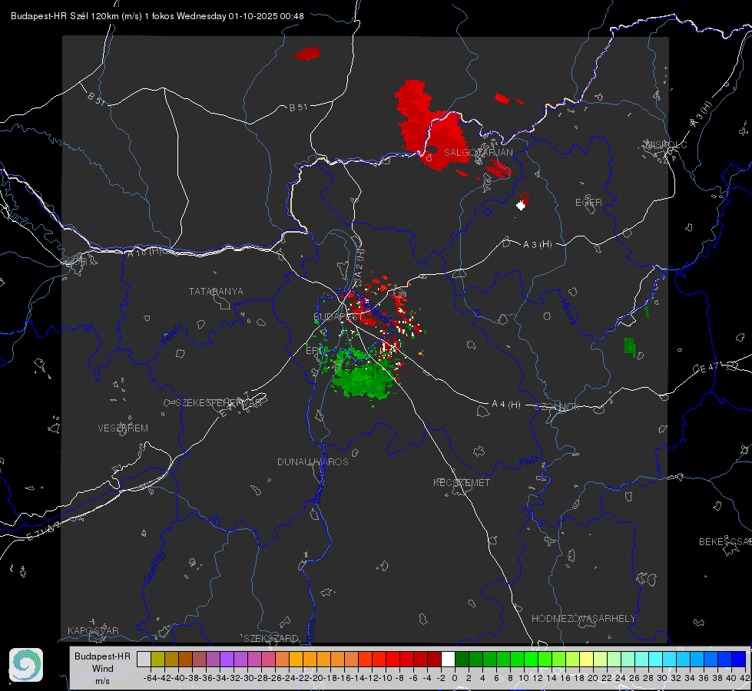The image size is (752, 691).
Task: Click the 'A 4 (H)' road label
Action: pyautogui.click(x=506, y=405)
